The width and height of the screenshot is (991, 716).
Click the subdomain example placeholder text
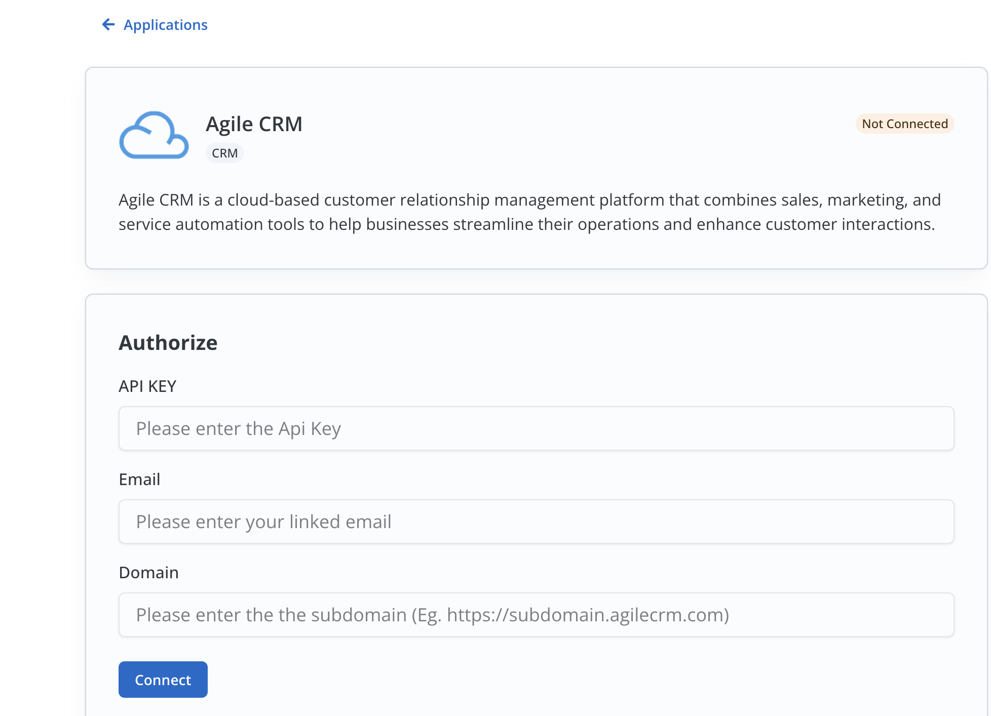pos(570,615)
